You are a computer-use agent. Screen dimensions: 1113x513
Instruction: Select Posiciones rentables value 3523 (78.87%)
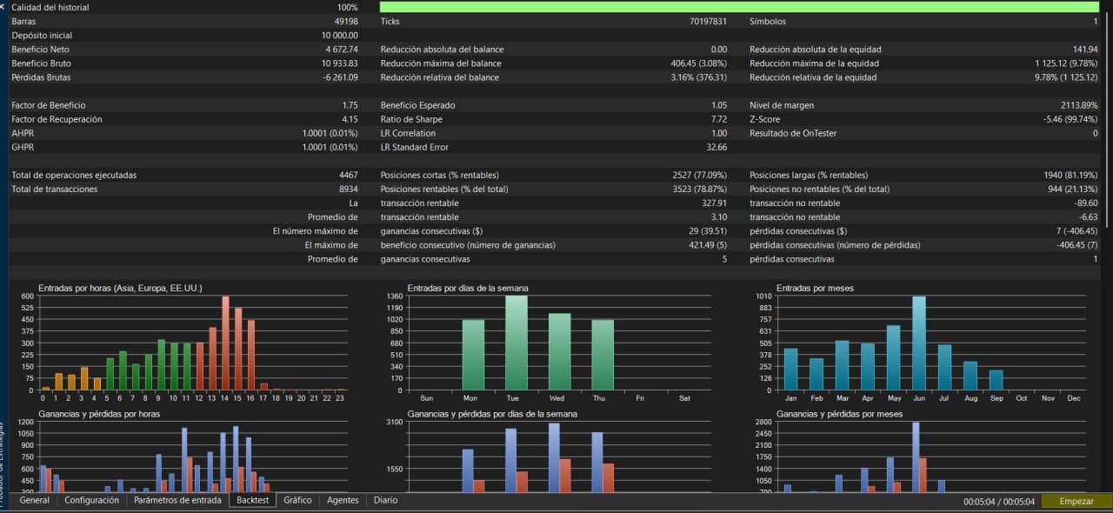(699, 189)
